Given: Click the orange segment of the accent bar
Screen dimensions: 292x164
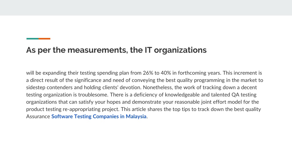Looking at the screenshot, I should pyautogui.click(x=44, y=39).
